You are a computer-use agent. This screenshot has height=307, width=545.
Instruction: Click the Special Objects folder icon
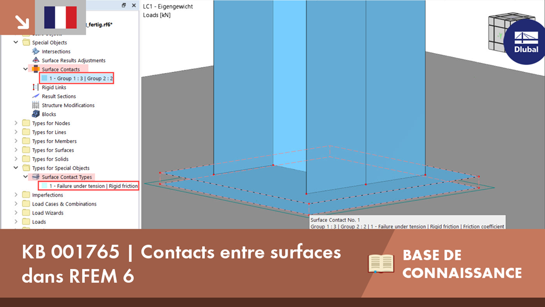tap(26, 42)
